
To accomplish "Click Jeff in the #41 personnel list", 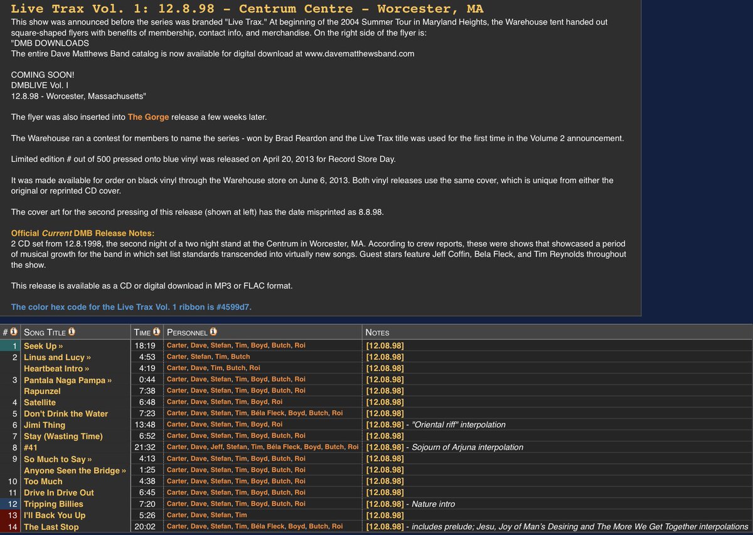I will (217, 447).
